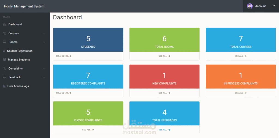Click the blue Registered Complaints card

(x=88, y=77)
